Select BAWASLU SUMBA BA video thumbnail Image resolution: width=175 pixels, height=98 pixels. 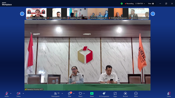click(36, 14)
